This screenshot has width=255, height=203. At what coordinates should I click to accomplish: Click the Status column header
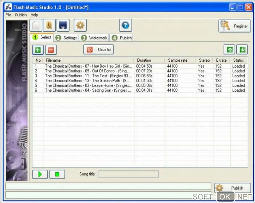pyautogui.click(x=238, y=60)
